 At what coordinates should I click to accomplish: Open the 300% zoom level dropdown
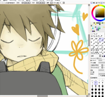(23, 3)
